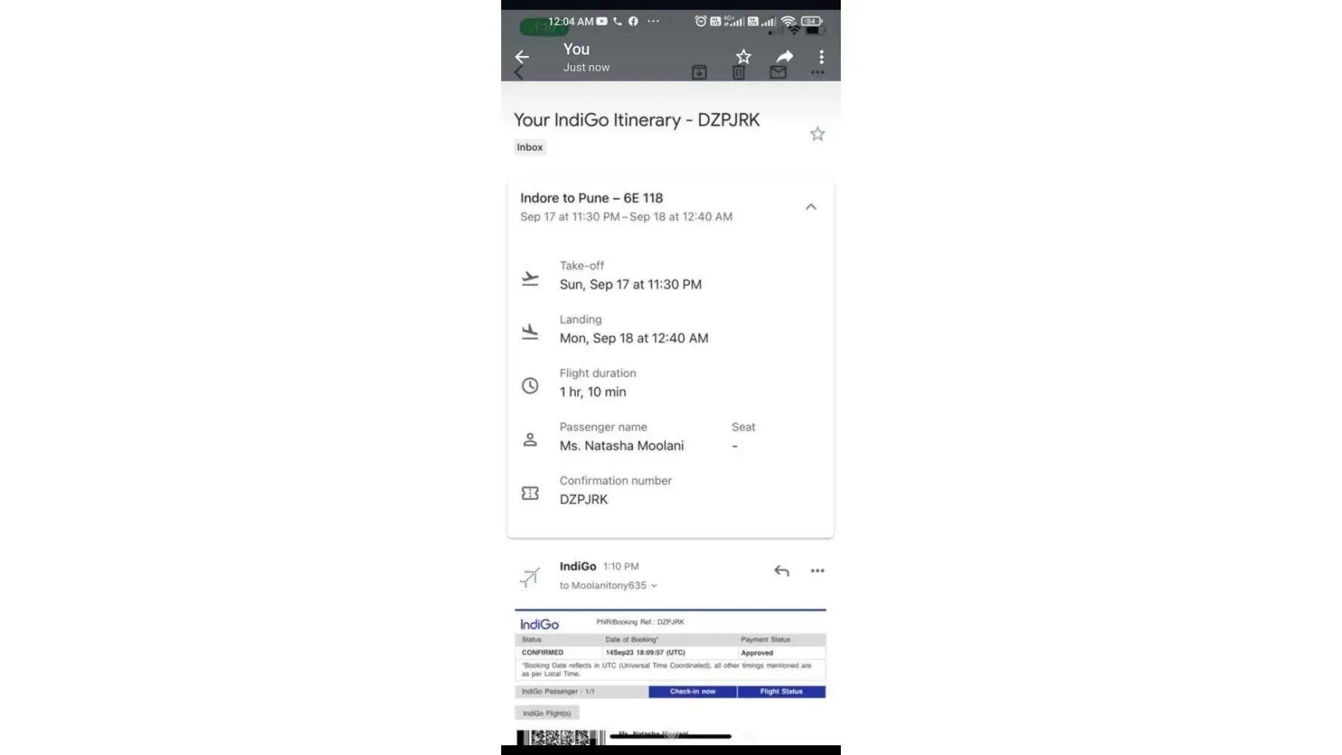The width and height of the screenshot is (1342, 755).
Task: Tap the back arrow in top bar
Action: (x=522, y=57)
